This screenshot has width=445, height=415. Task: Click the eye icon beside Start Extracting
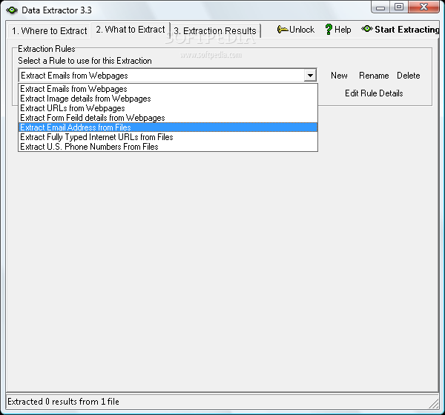click(367, 29)
